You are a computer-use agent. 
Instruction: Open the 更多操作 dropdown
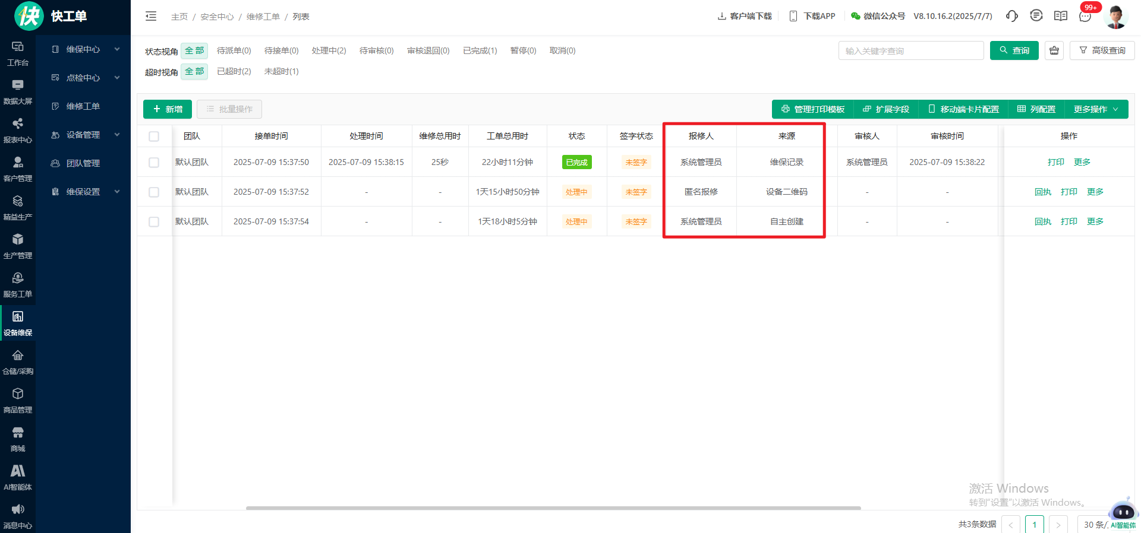tap(1095, 109)
